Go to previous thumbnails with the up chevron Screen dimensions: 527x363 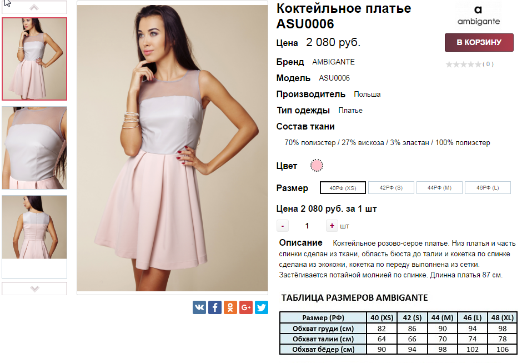point(34,7)
